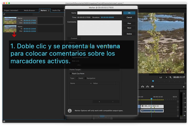Switch to the Project: Actividad1 tab
The height and width of the screenshot is (126, 189).
[11, 10]
